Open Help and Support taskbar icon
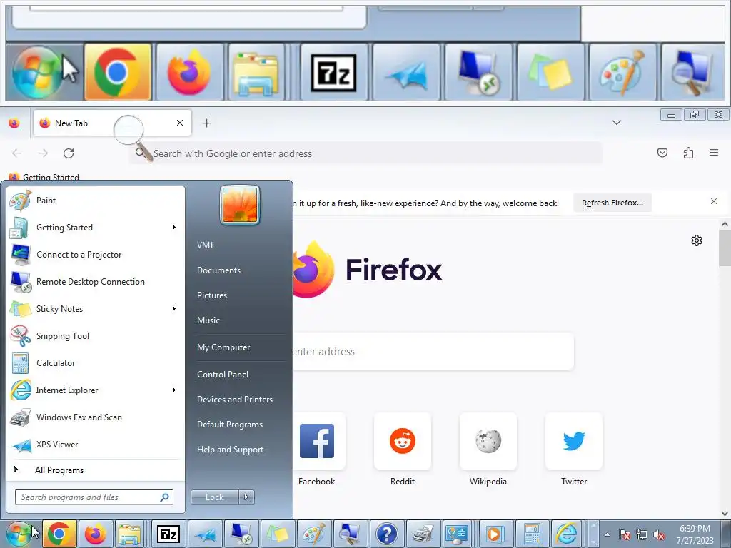This screenshot has width=731, height=548. [386, 534]
